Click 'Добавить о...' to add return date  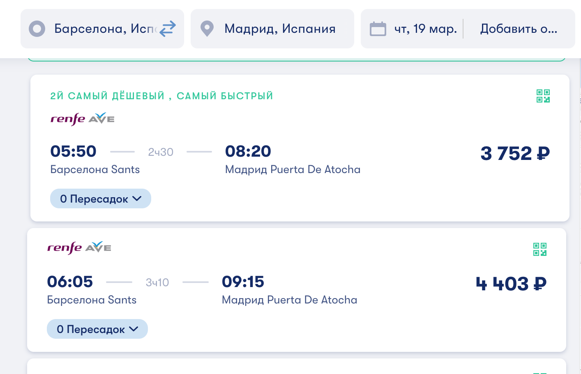click(519, 29)
